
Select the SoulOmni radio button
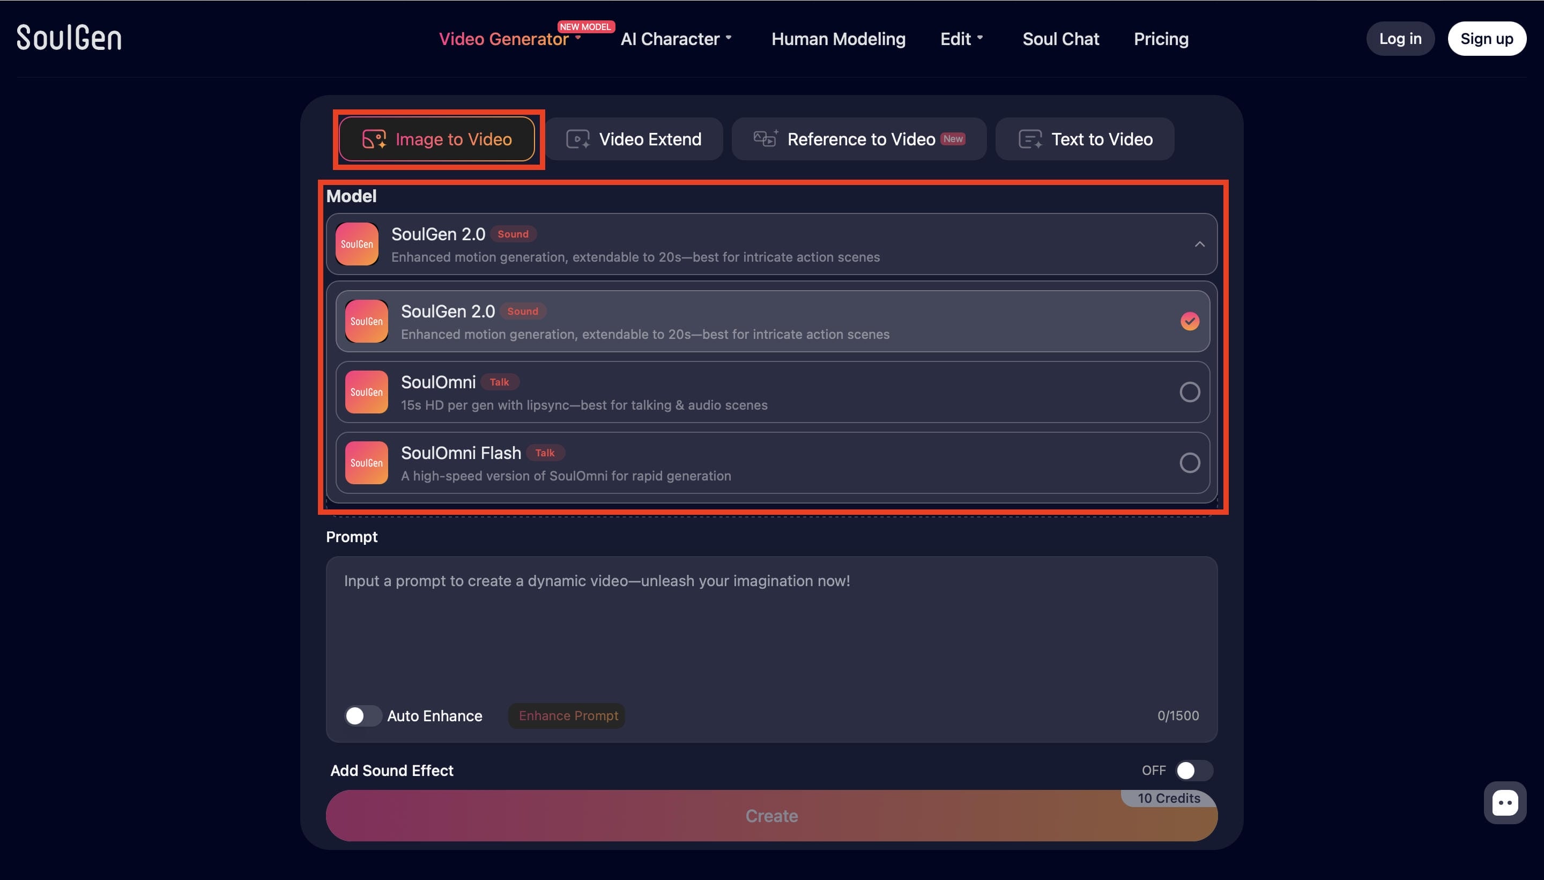click(1190, 391)
